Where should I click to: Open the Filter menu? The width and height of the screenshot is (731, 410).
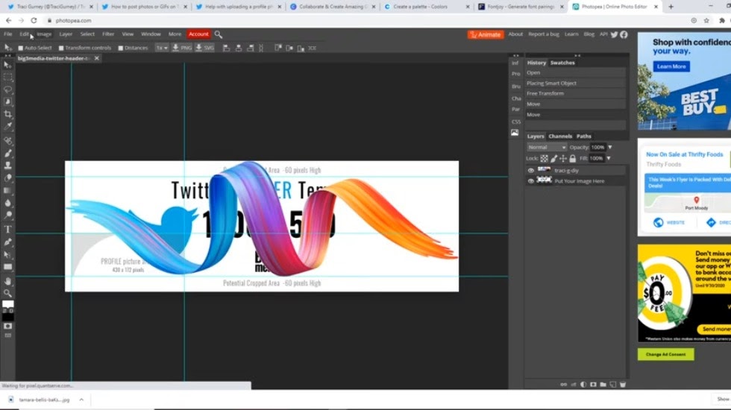[x=108, y=34]
